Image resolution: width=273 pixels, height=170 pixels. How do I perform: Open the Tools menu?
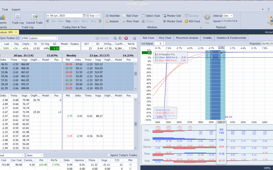click(x=5, y=10)
